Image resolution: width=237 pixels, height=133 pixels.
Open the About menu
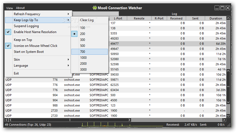[x=20, y=8]
